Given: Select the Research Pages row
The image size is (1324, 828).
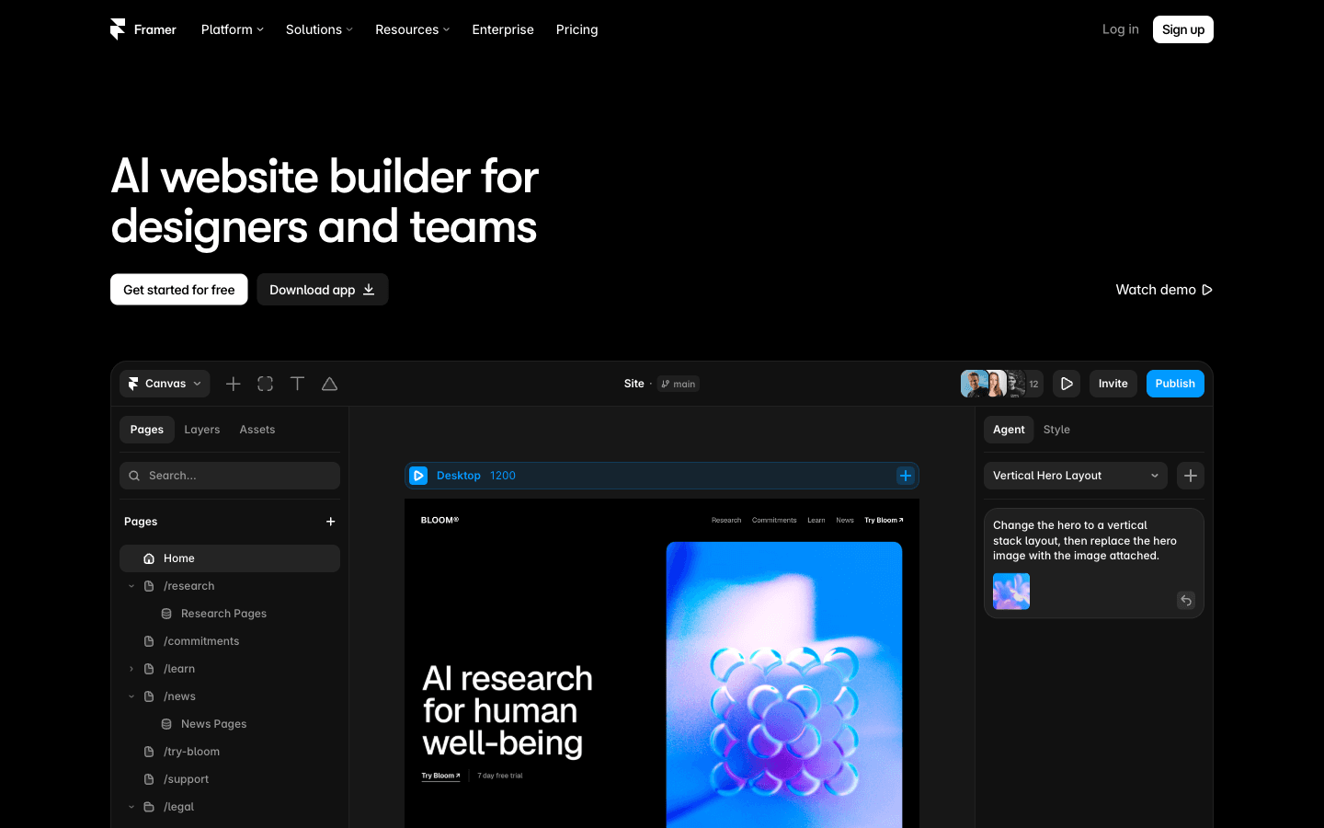Looking at the screenshot, I should tap(230, 614).
